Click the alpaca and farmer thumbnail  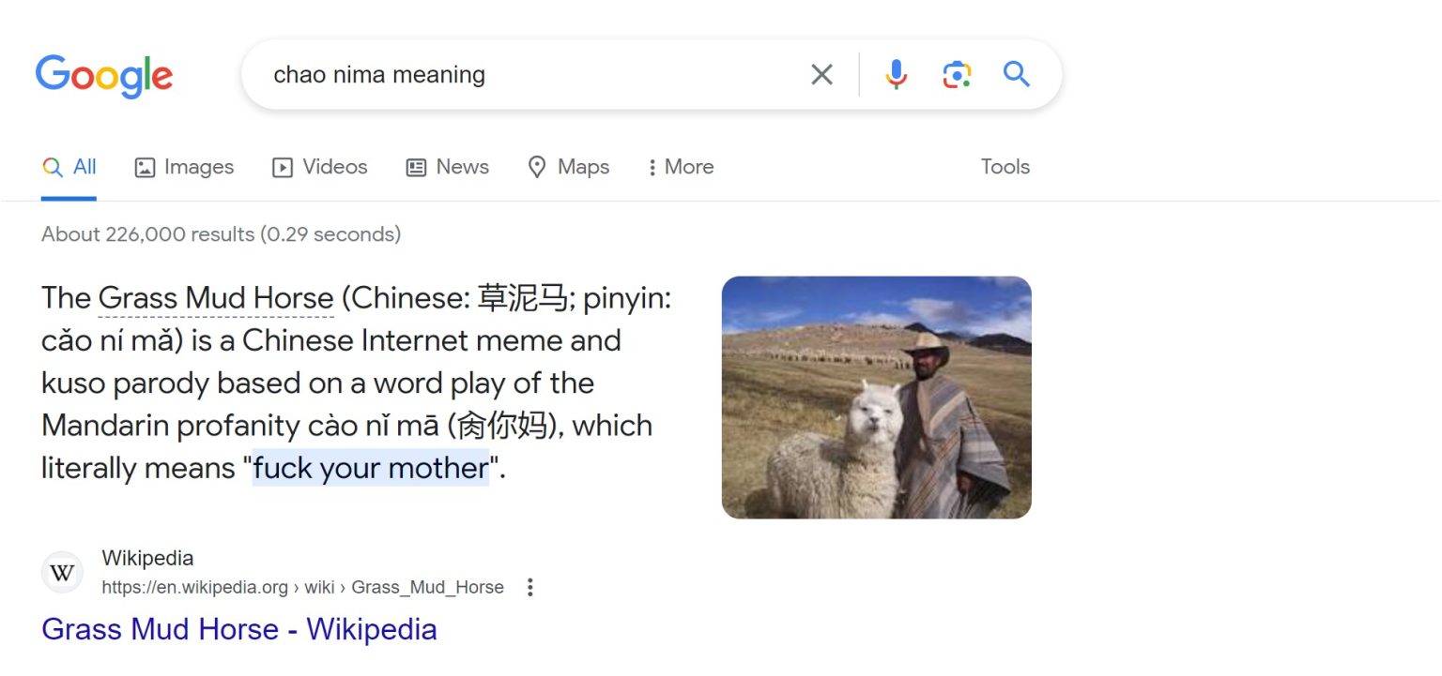tap(876, 397)
